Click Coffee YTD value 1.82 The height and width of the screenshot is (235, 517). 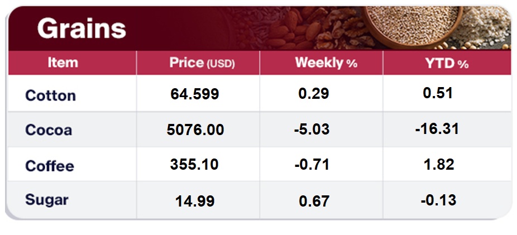click(x=439, y=164)
